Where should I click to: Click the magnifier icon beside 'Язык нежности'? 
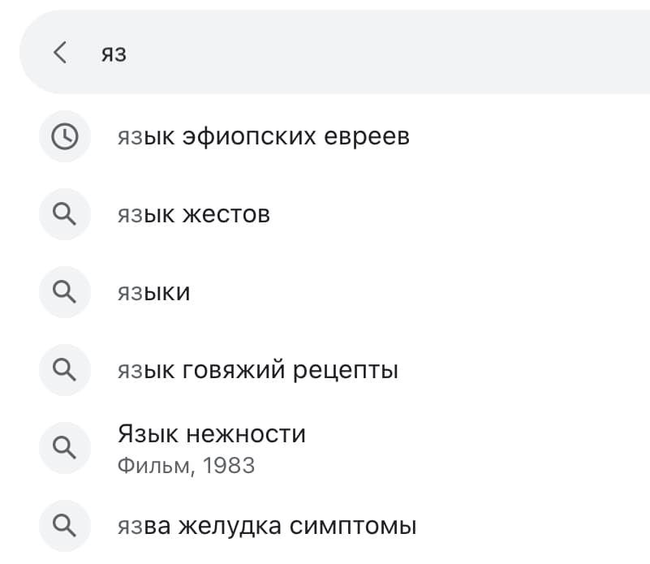[65, 448]
